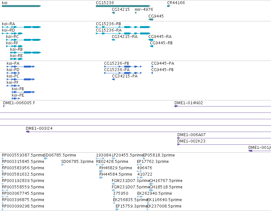Click the koi-PD protein label

click(13, 70)
